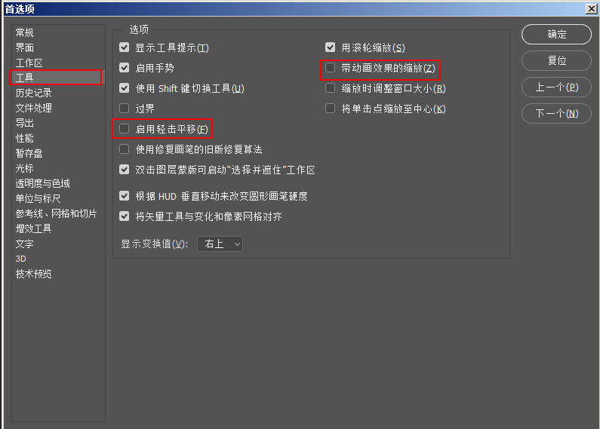Enable 将单击点缩放至中心 checkbox
This screenshot has height=429, width=600.
click(x=331, y=109)
